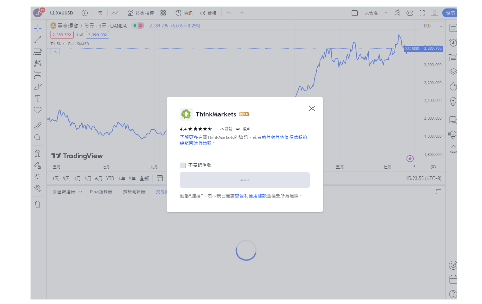Click the blue 發表 publish button

click(450, 13)
